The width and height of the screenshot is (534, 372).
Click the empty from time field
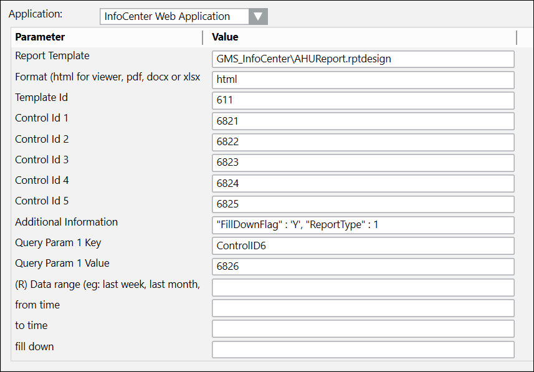pyautogui.click(x=363, y=308)
